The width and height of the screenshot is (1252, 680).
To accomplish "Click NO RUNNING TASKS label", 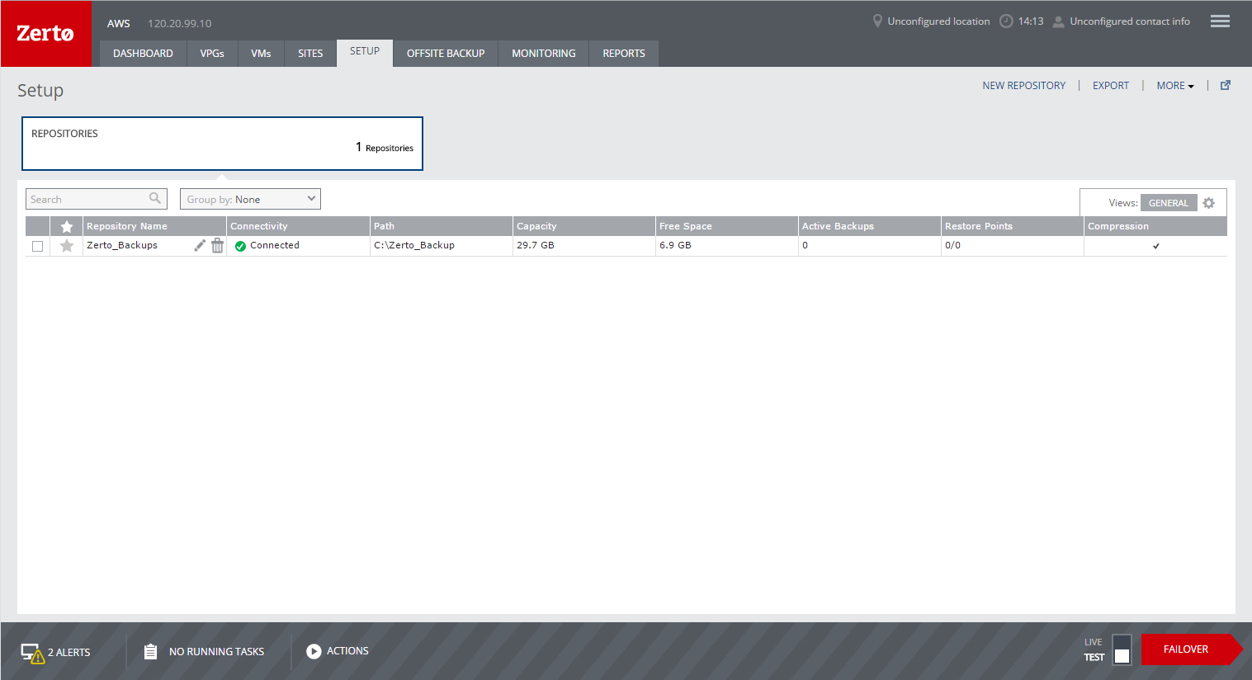I will pyautogui.click(x=216, y=652).
